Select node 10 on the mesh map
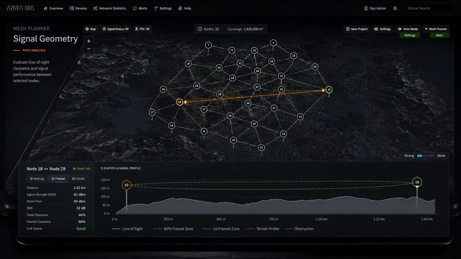The width and height of the screenshot is (461, 259). pos(172,126)
